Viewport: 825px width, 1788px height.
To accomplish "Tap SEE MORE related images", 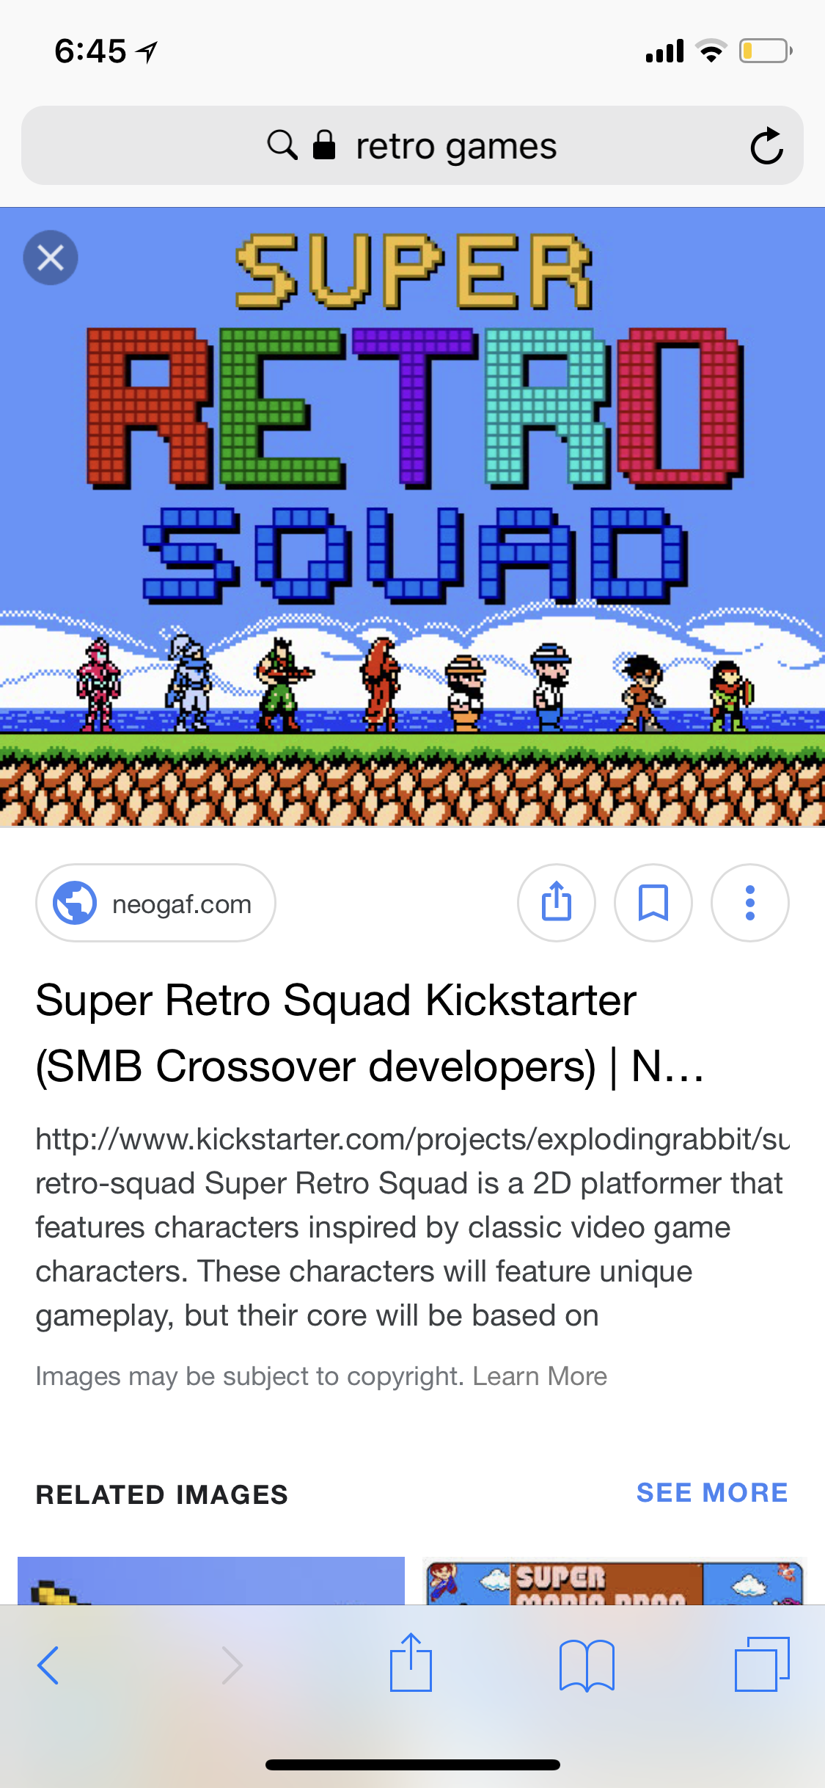I will click(x=712, y=1493).
